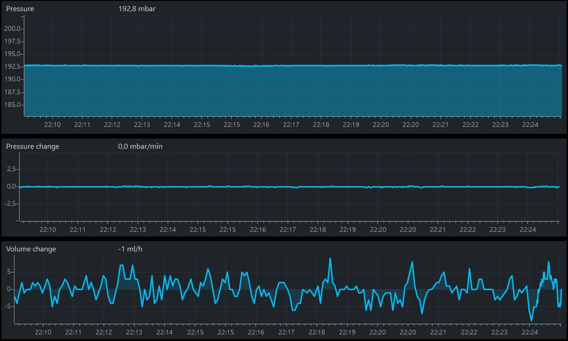This screenshot has width=568, height=341.
Task: Select the 22:17 tick on Volume change chart
Action: (x=286, y=332)
